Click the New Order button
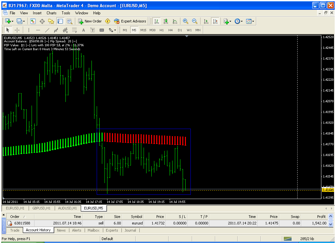This screenshot has width=336, height=243. pyautogui.click(x=90, y=21)
